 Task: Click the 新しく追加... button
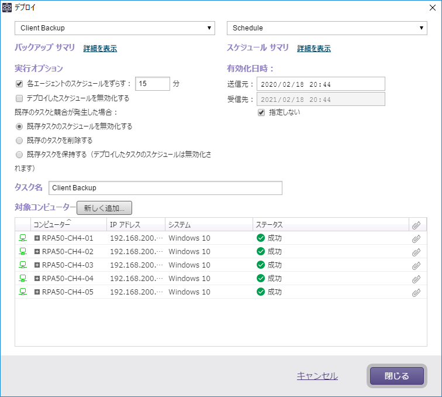pyautogui.click(x=105, y=208)
